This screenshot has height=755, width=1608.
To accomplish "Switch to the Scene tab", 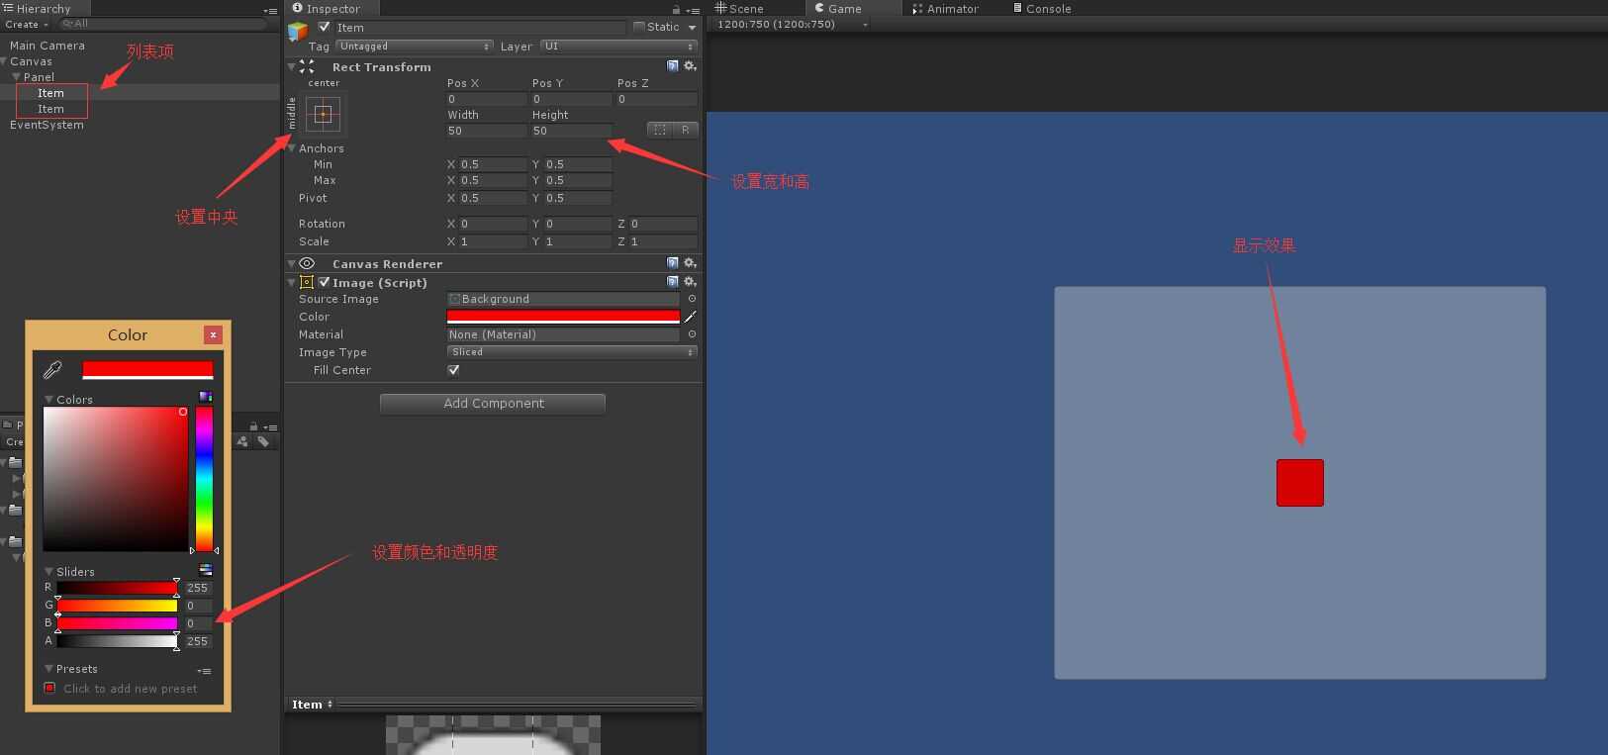I will tap(740, 9).
